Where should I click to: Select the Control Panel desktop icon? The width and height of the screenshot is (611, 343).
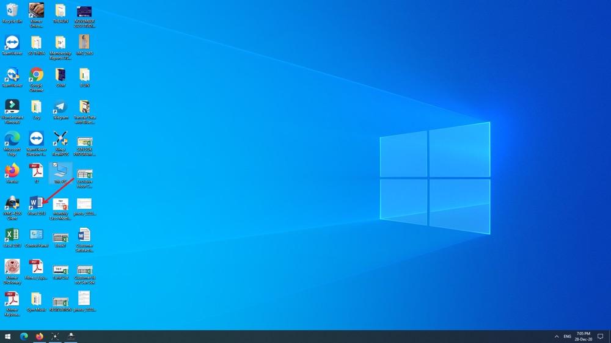click(36, 235)
